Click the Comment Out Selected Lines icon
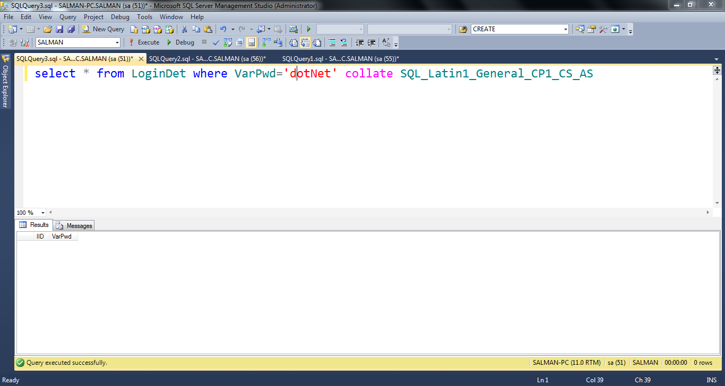 (332, 42)
